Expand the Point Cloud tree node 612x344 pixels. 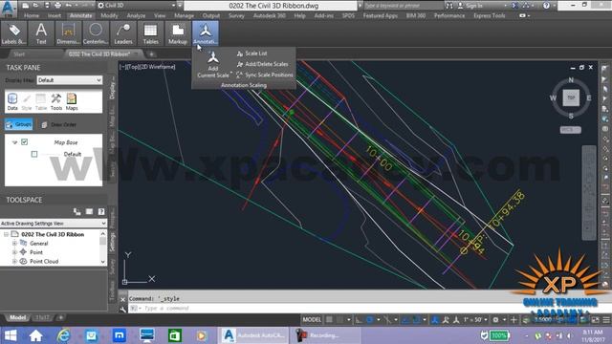click(x=14, y=261)
